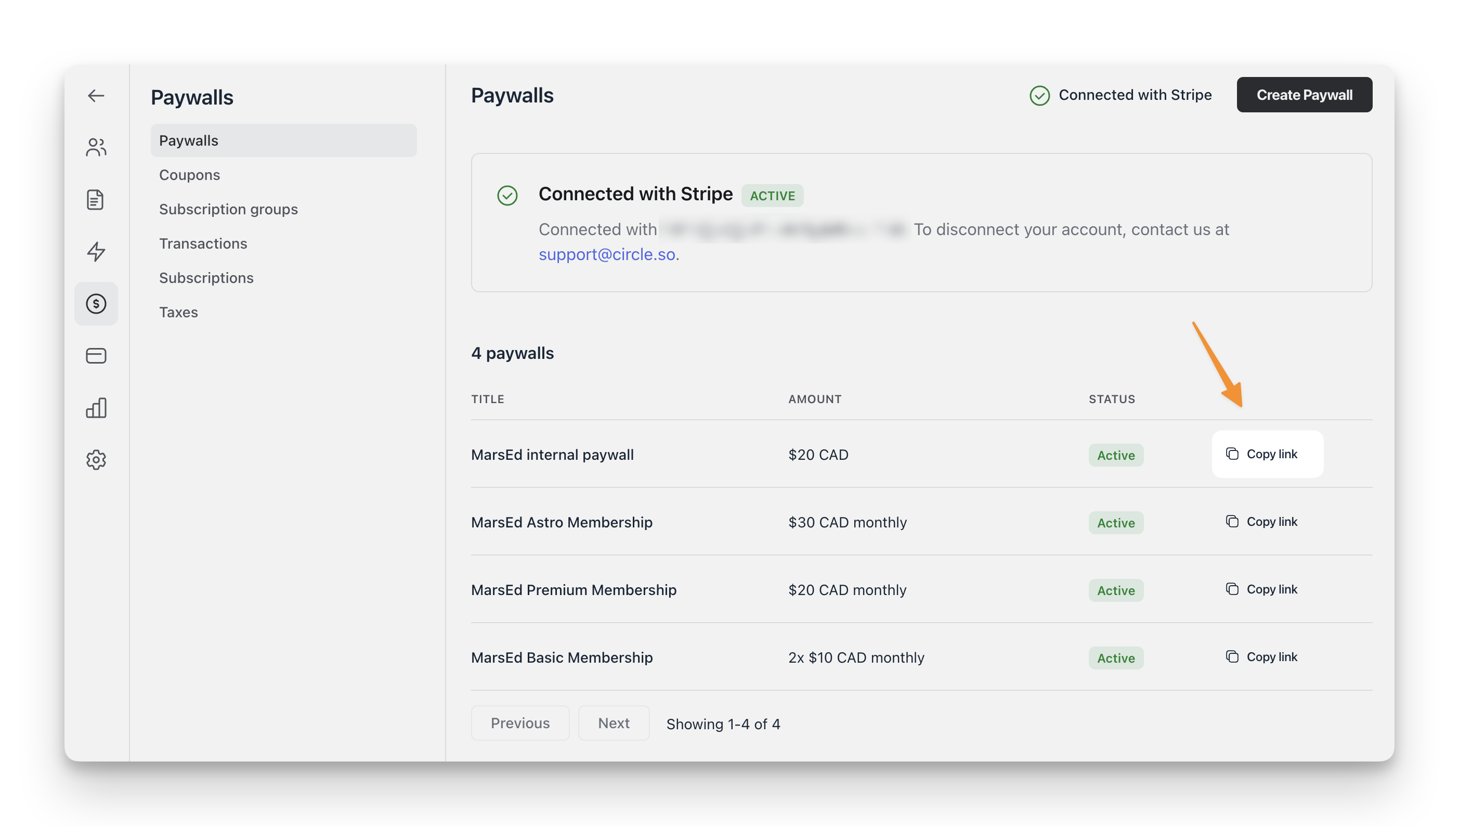Click the Create Paywall button
The image size is (1459, 826).
pyautogui.click(x=1304, y=95)
